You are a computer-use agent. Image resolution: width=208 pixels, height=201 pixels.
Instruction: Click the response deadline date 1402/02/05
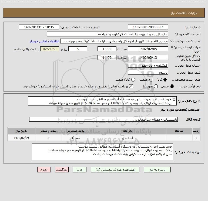[x=148, y=49]
